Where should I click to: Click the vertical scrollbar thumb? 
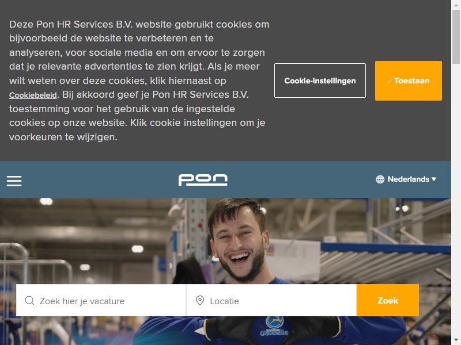click(456, 37)
